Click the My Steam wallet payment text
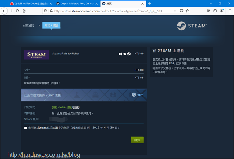This screenshot has height=159, width=234. click(x=62, y=107)
